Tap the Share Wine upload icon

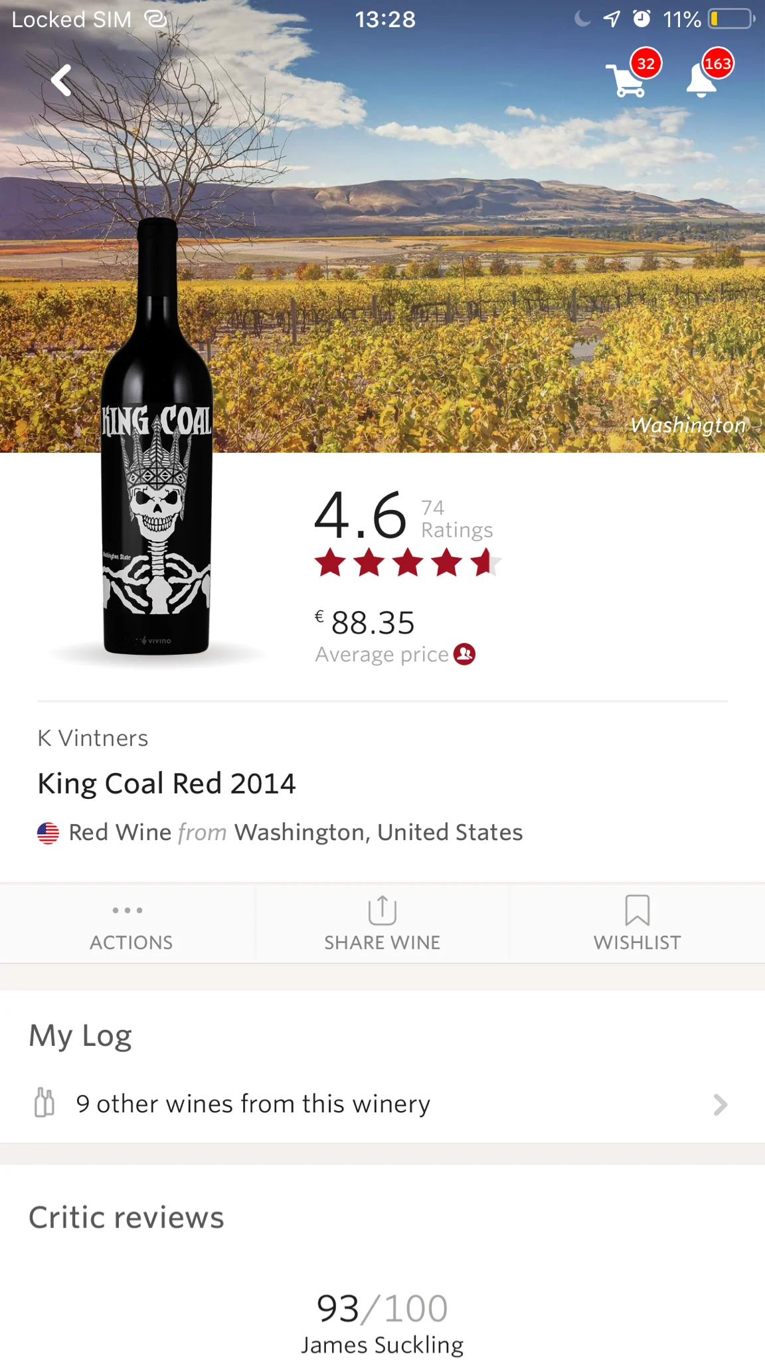coord(382,910)
